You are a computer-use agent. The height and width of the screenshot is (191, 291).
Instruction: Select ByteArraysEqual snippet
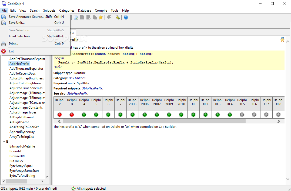coord(21,166)
